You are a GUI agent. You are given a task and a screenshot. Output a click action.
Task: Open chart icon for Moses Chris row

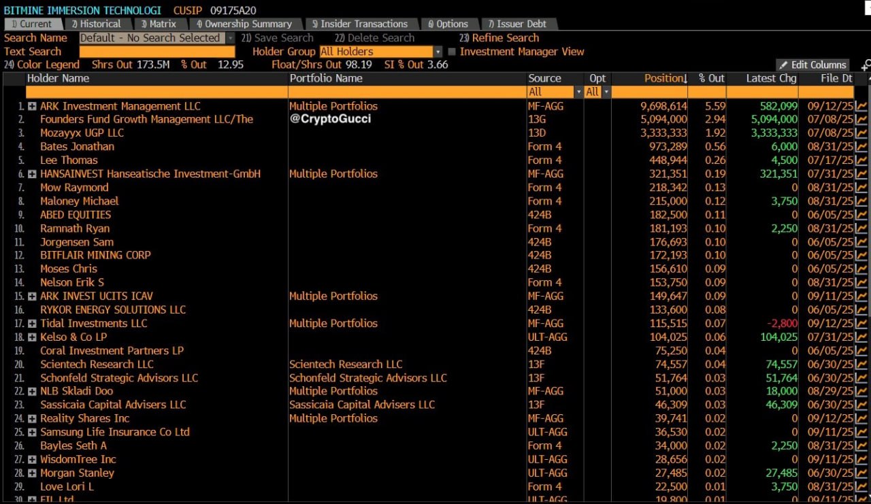pos(861,269)
